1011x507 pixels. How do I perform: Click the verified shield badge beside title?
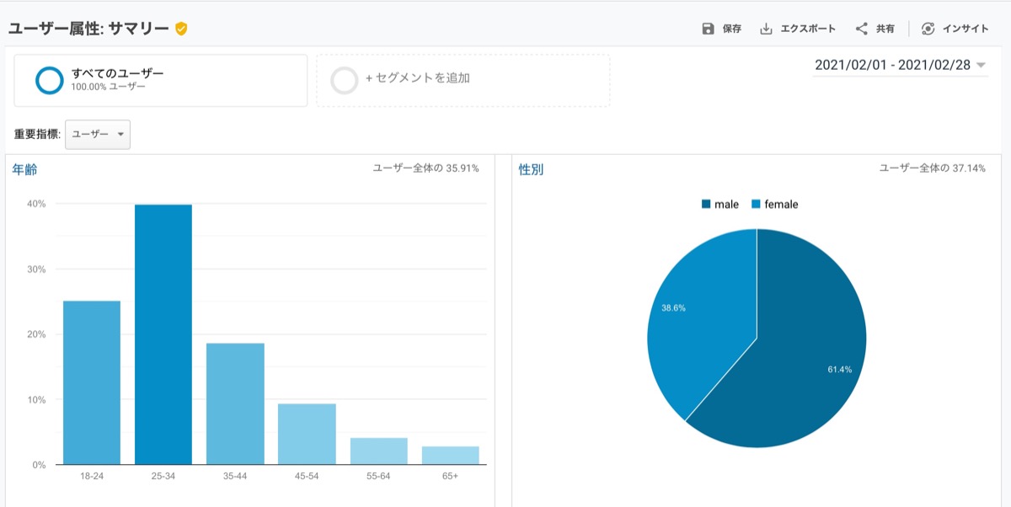click(x=181, y=29)
